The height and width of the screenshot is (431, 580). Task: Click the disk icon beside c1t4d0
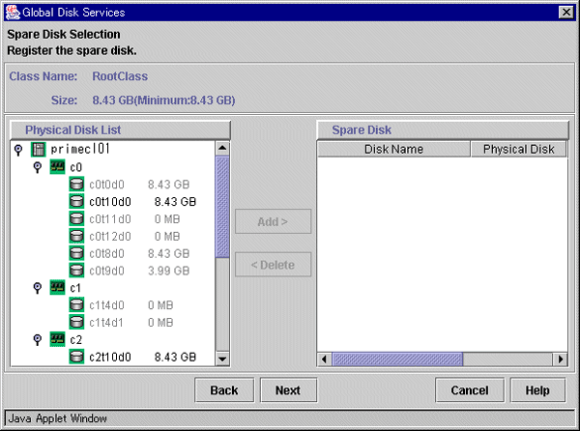point(76,304)
